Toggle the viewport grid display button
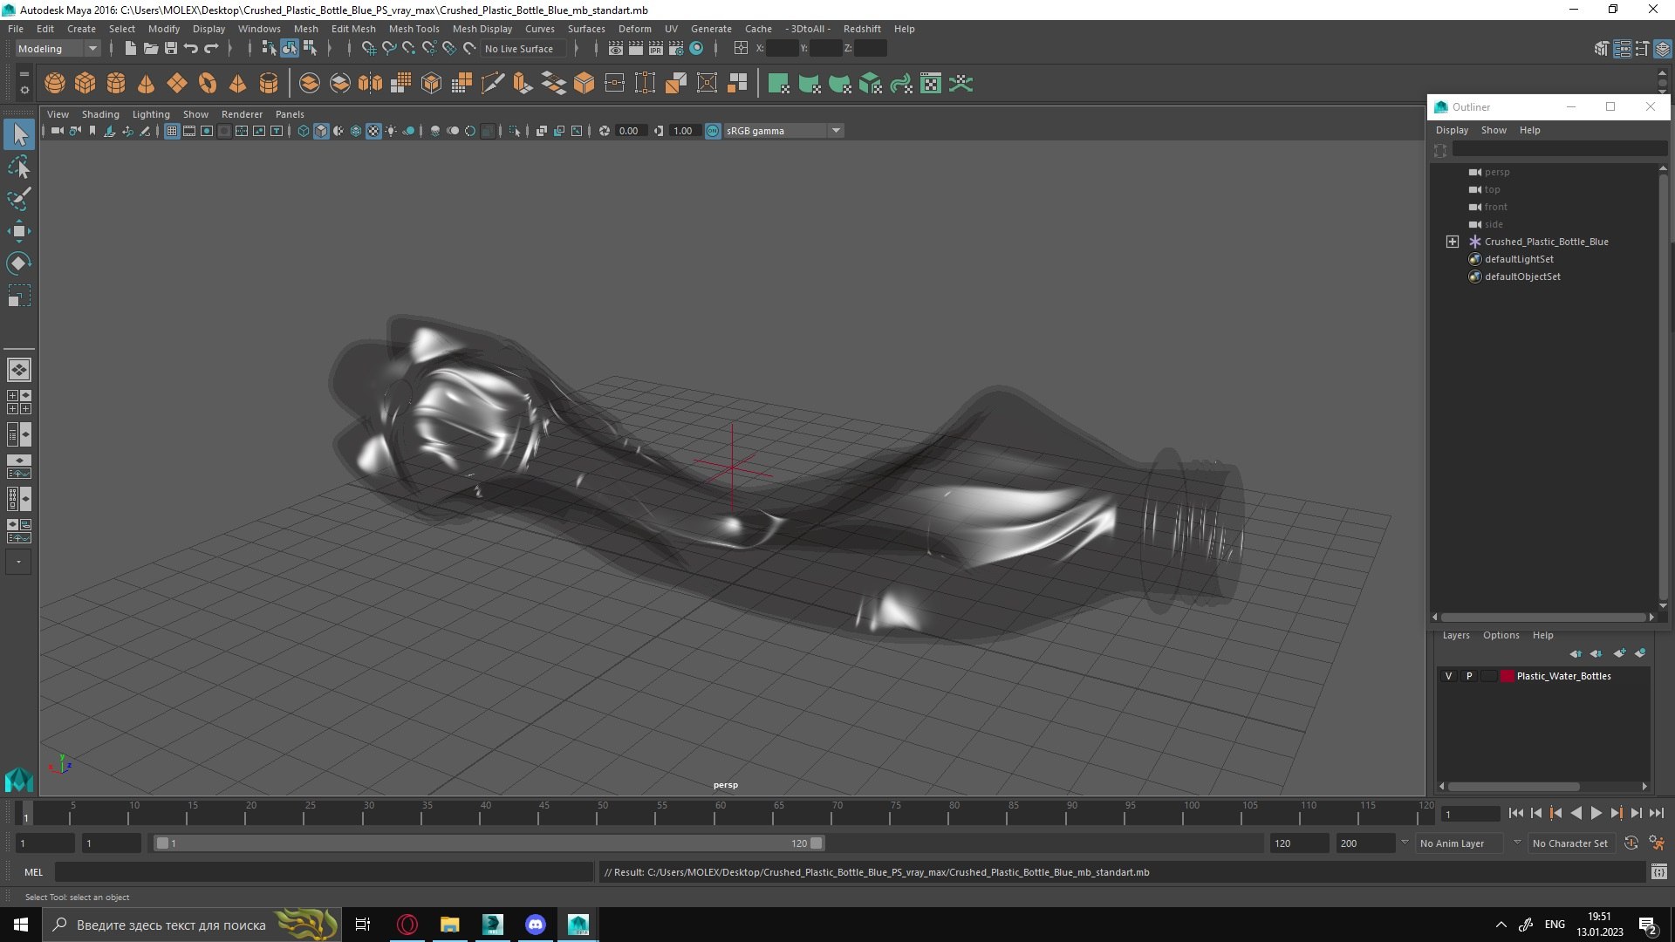The height and width of the screenshot is (942, 1675). click(172, 131)
